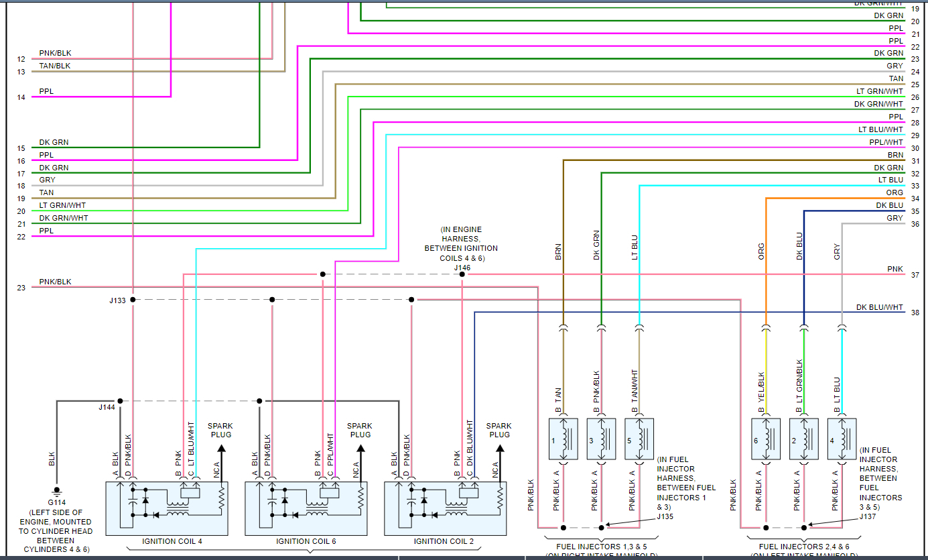Click 'SPARK PLUG' text above ignition coil 4
The height and width of the screenshot is (560, 928).
tap(220, 430)
